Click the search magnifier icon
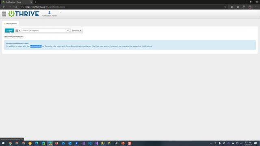This screenshot has width=260, height=146. (x=68, y=30)
